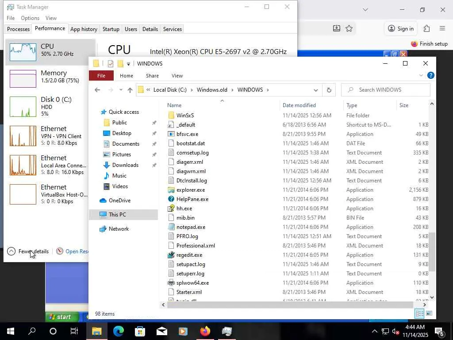Click the XP start button
Viewport: 453px width, 340px height.
[62, 317]
